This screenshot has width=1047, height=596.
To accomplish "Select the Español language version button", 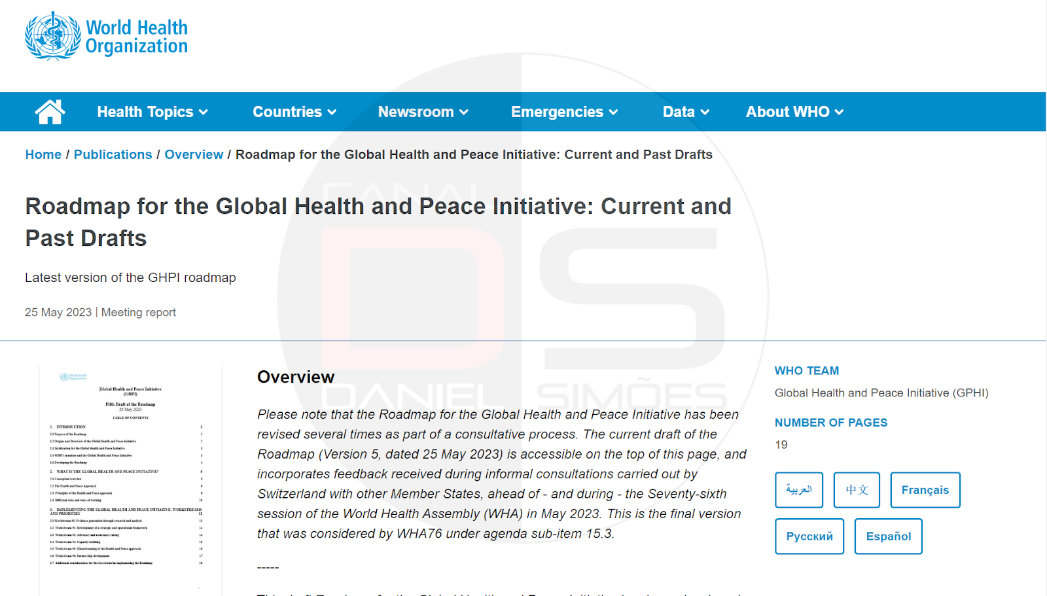I will click(889, 536).
